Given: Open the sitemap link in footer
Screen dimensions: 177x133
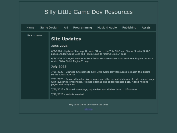Looking at the screenshot, I should (88, 109).
